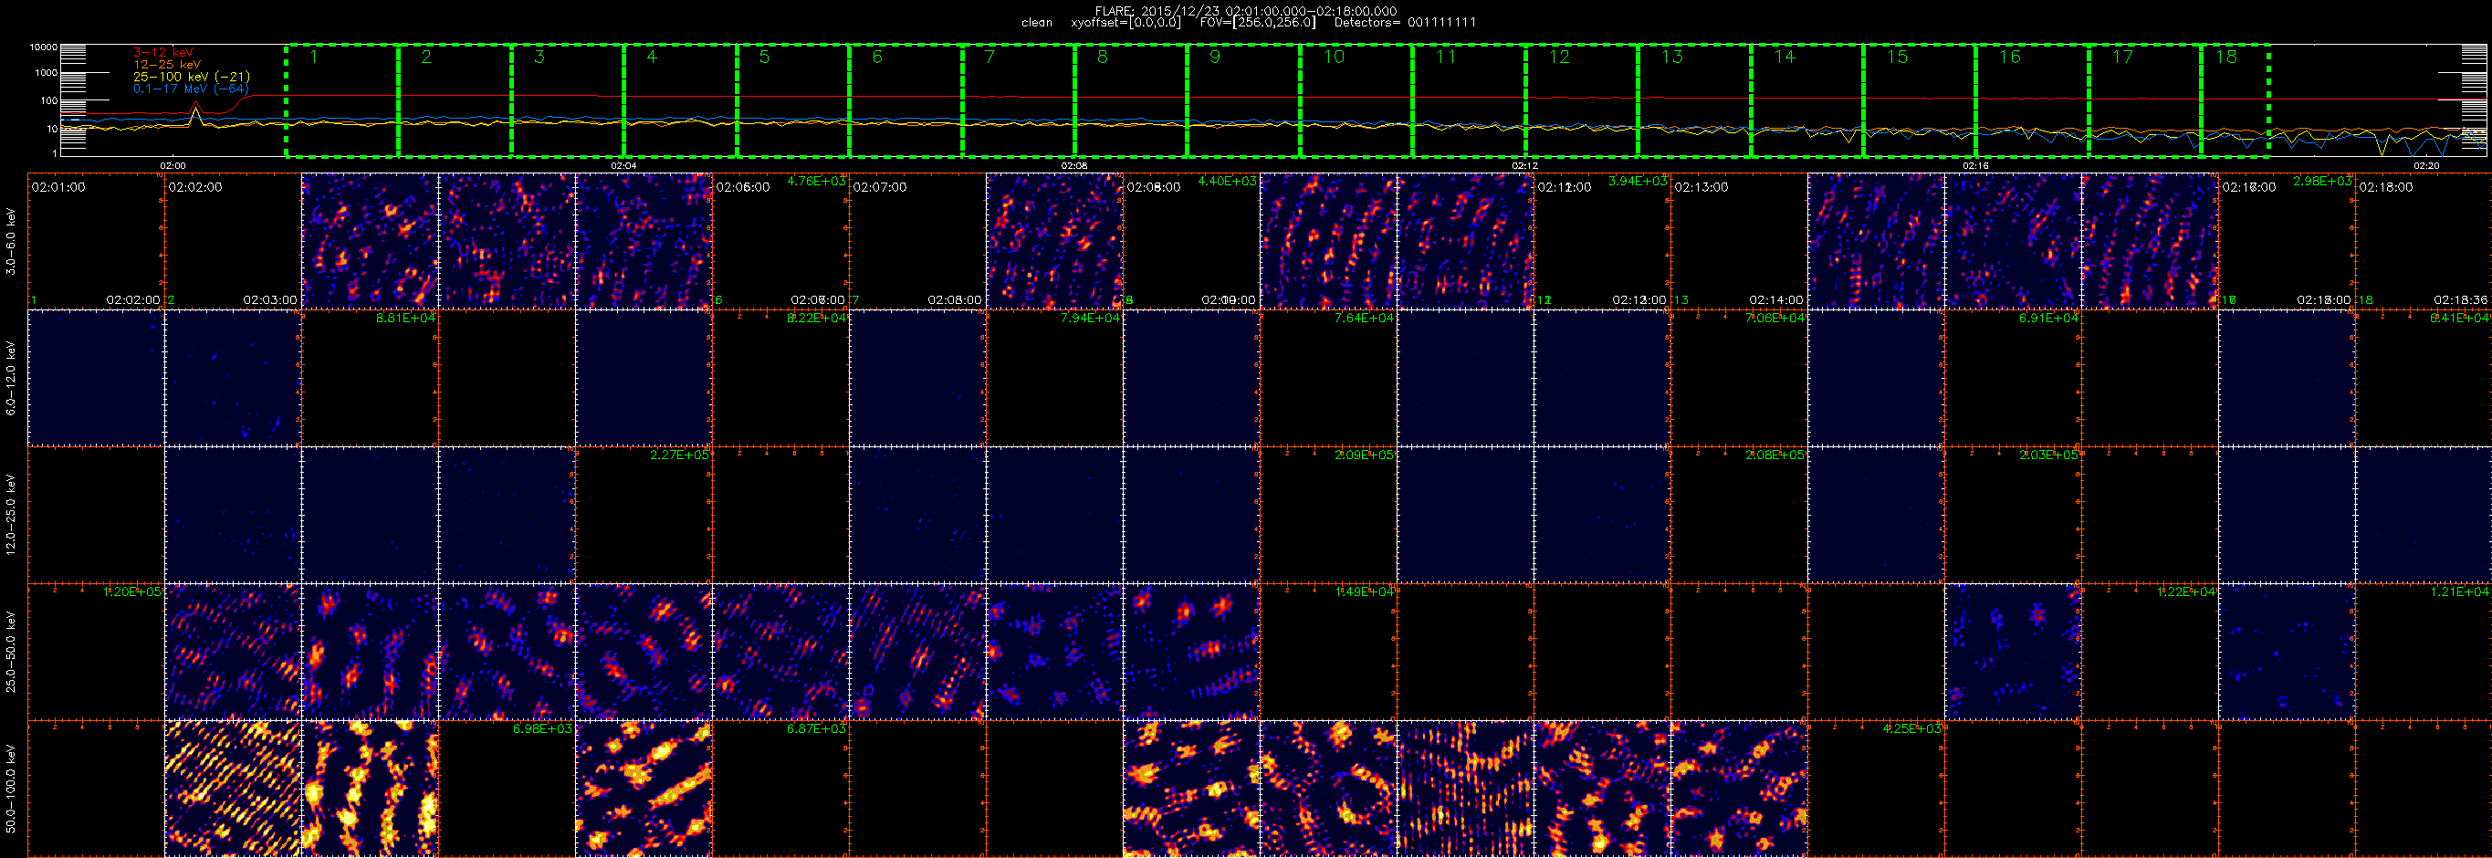Click the yellow '25-100 keV (-21)' legend entry
The width and height of the screenshot is (2492, 858).
192,77
